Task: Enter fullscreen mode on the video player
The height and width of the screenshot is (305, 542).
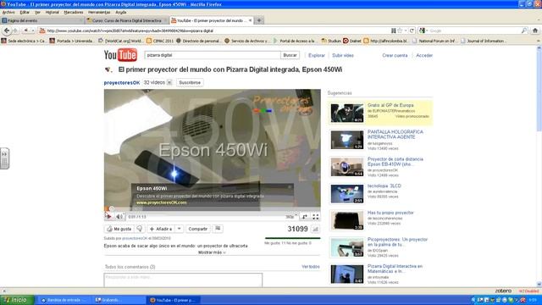Action: click(316, 217)
